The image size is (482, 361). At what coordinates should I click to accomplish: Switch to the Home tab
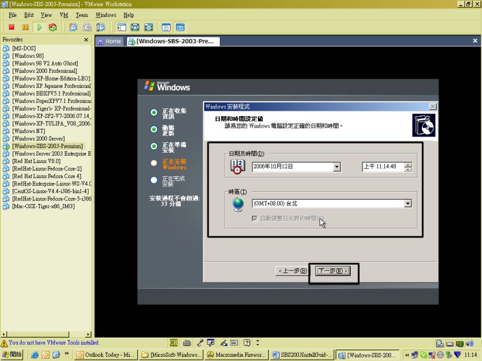pyautogui.click(x=110, y=42)
